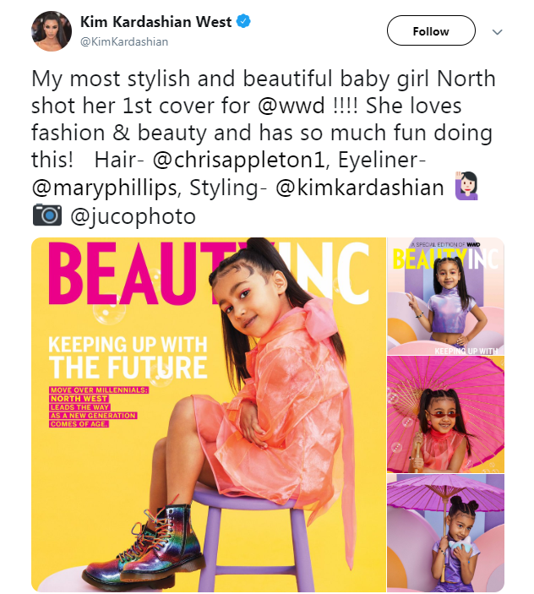This screenshot has width=534, height=594.
Task: Click the @KimKardashian handle below the name
Action: [124, 41]
